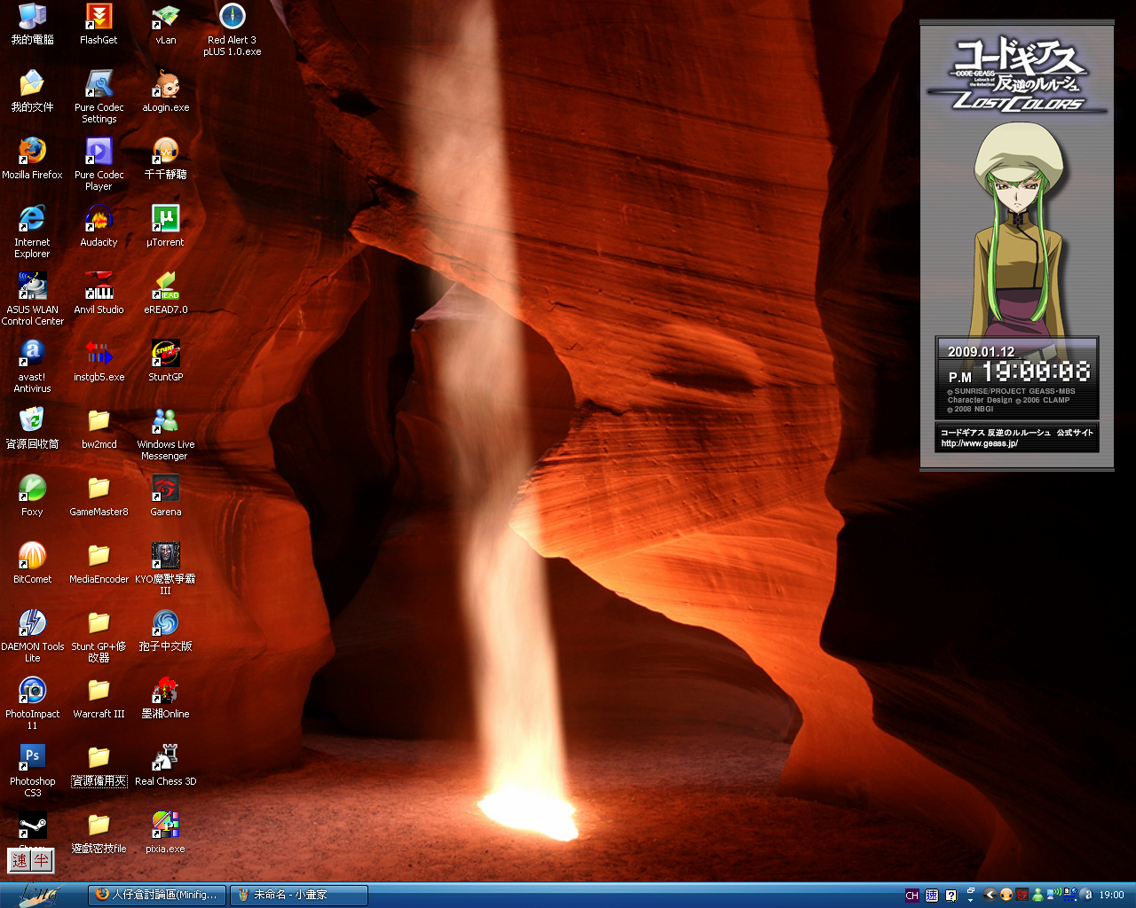Select the avast! Antivirus icon

tap(32, 354)
